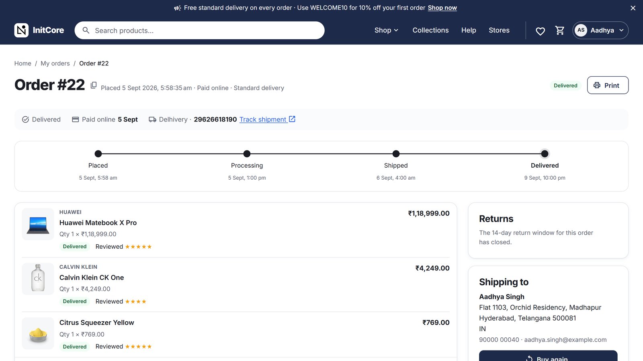Click the Shop now banner link
This screenshot has width=643, height=361.
442,8
